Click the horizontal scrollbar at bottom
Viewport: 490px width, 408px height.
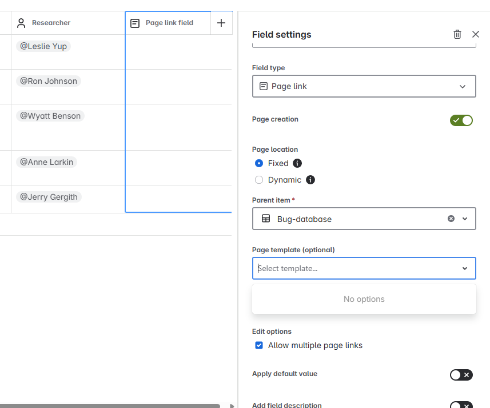tap(110, 406)
